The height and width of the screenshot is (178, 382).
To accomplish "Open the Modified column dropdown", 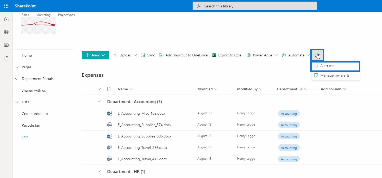I will (216, 89).
